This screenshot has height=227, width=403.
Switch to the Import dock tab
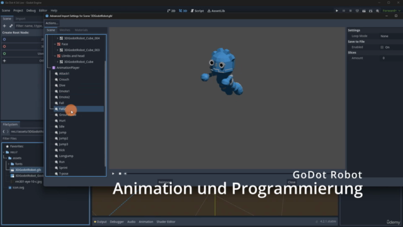click(20, 19)
